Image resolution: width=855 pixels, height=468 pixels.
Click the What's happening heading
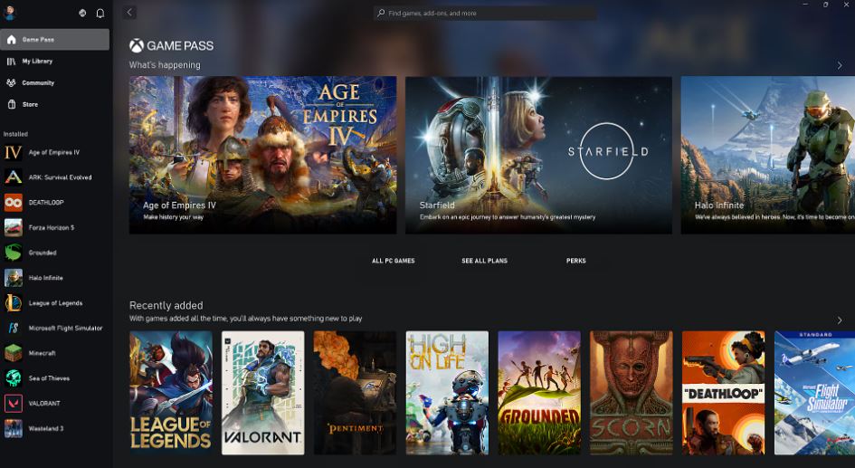coord(165,65)
